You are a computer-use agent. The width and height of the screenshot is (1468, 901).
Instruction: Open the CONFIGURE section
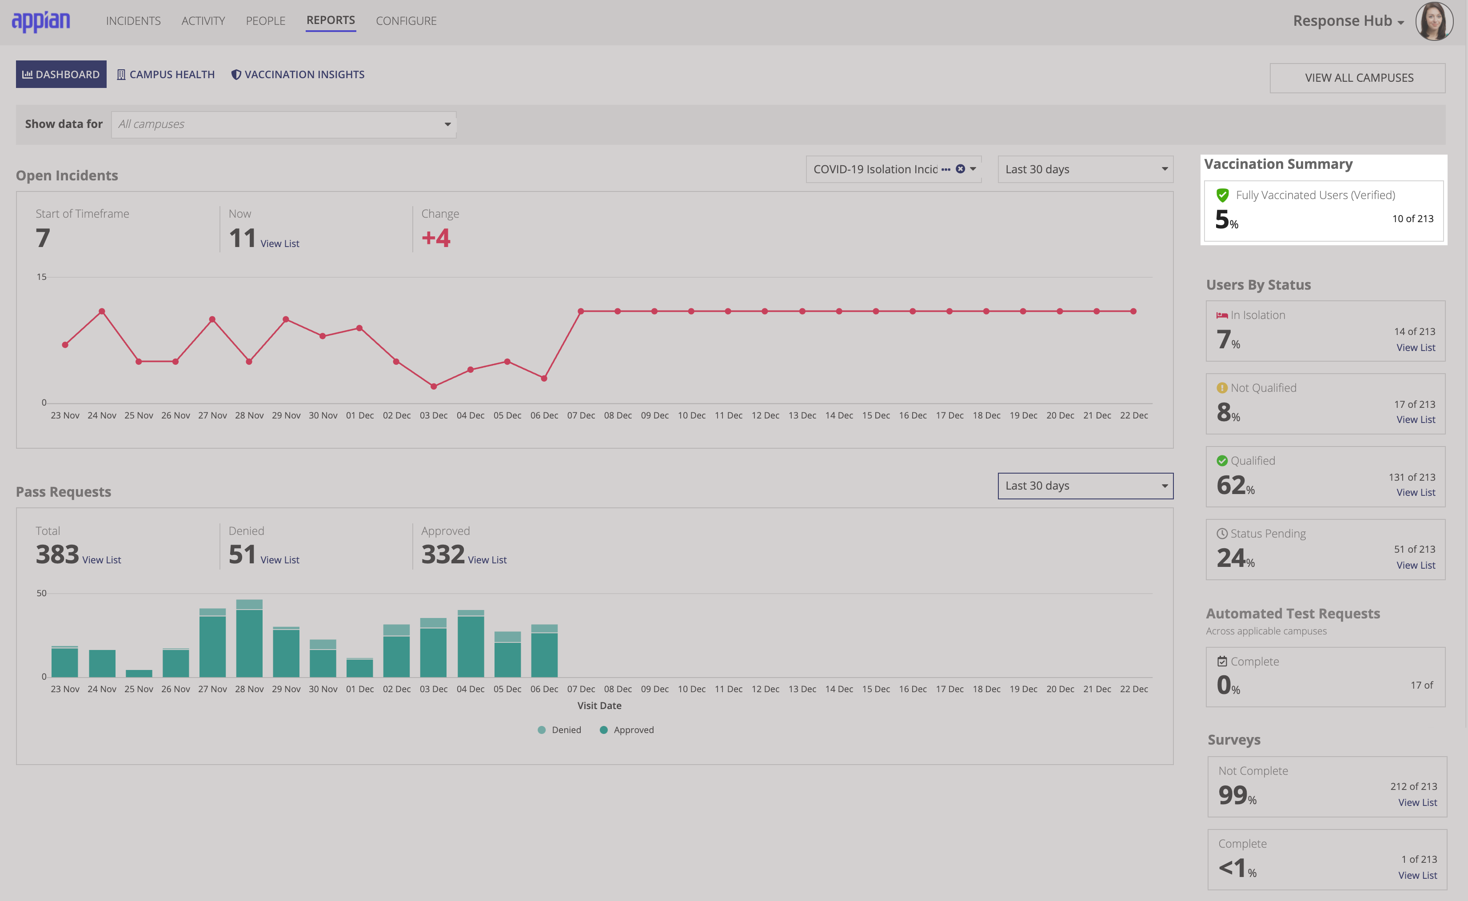[x=406, y=21]
